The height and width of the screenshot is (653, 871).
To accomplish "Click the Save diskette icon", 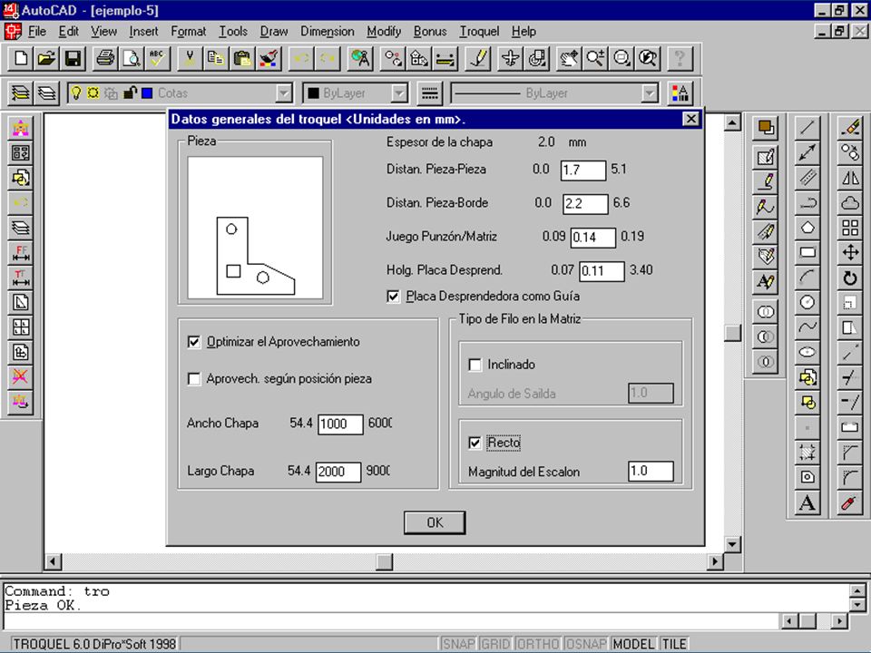I will point(73,58).
